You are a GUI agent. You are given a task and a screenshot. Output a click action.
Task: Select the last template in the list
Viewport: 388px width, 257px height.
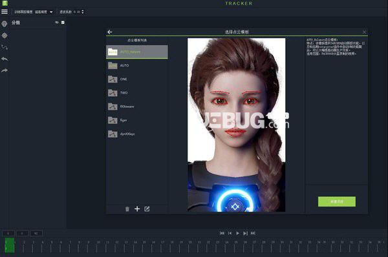tap(137, 134)
